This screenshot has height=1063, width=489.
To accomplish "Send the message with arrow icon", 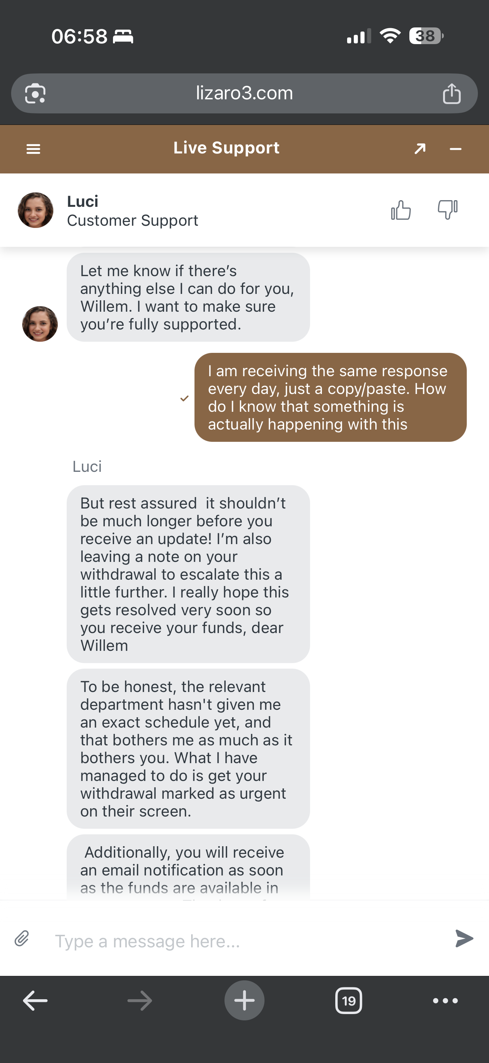I will pyautogui.click(x=464, y=938).
